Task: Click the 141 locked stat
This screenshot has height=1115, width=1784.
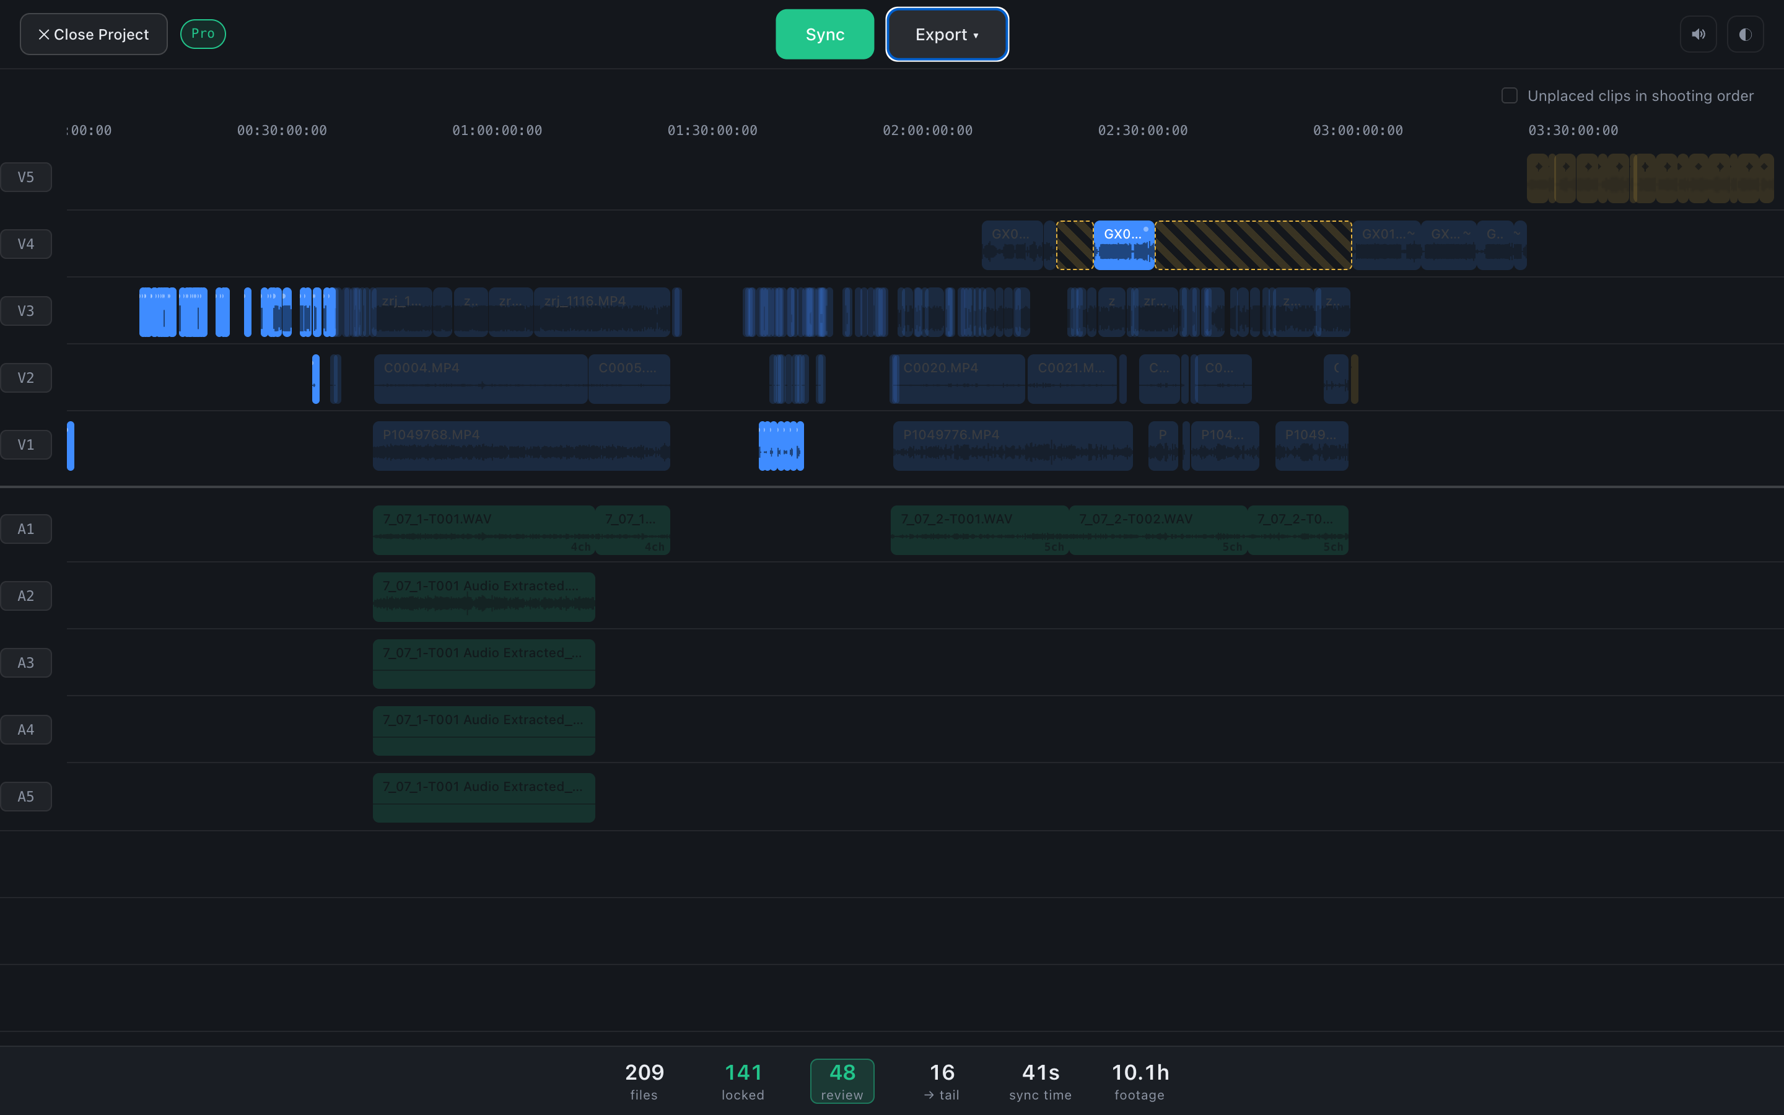Action: (x=742, y=1081)
